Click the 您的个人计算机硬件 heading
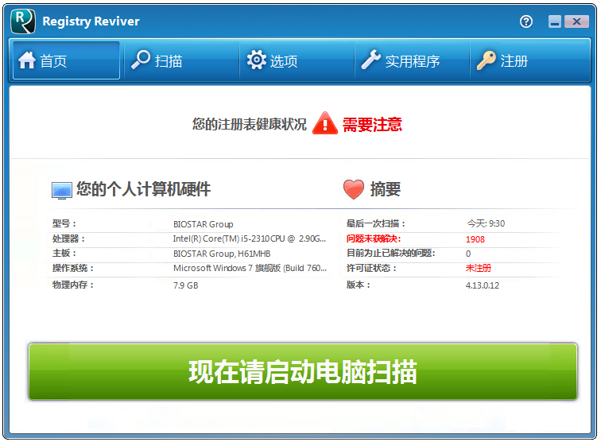The height and width of the screenshot is (442, 601). [143, 189]
